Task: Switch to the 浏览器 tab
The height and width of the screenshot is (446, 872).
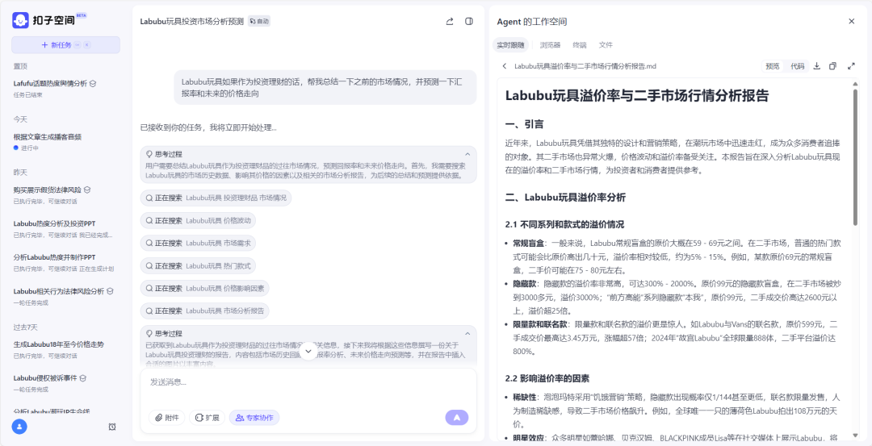Action: click(x=550, y=45)
